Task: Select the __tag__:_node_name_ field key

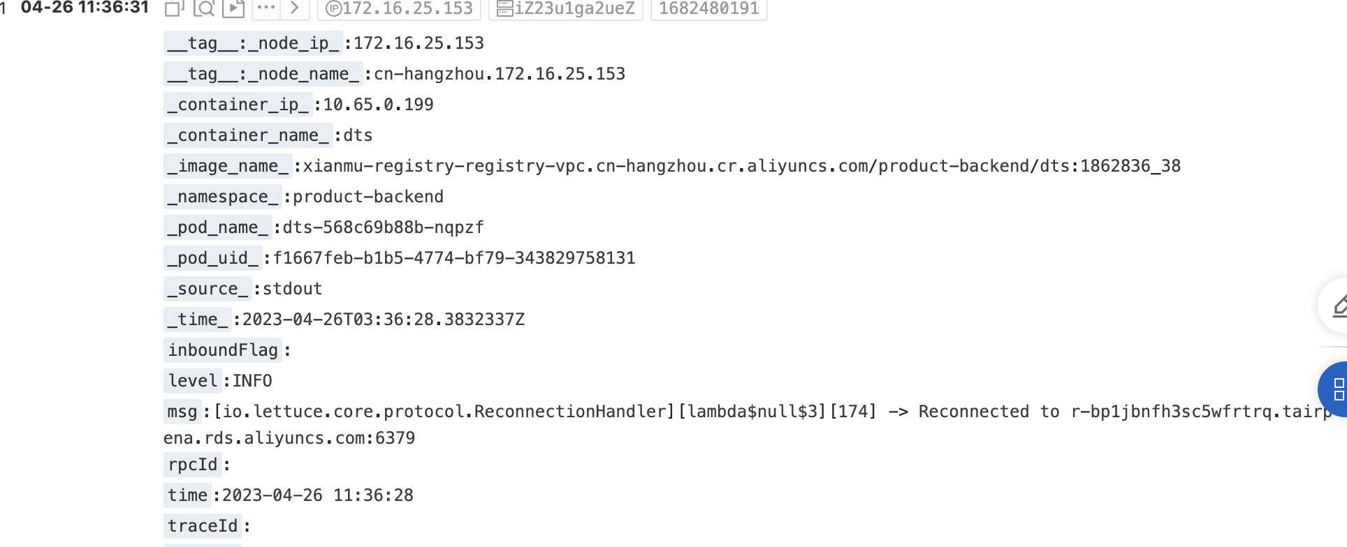Action: tap(263, 74)
